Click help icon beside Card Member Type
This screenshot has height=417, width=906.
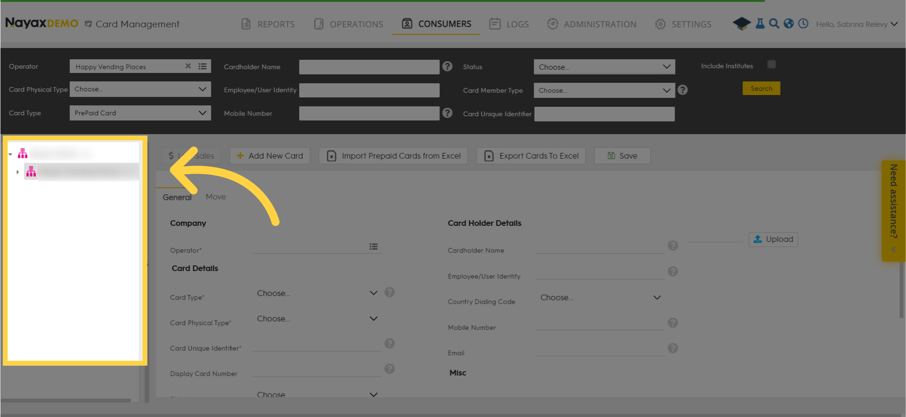point(683,90)
